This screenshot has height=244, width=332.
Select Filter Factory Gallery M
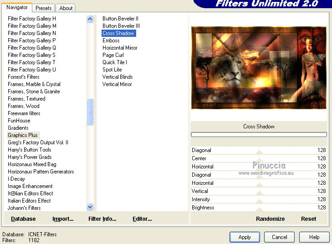pyautogui.click(x=32, y=26)
